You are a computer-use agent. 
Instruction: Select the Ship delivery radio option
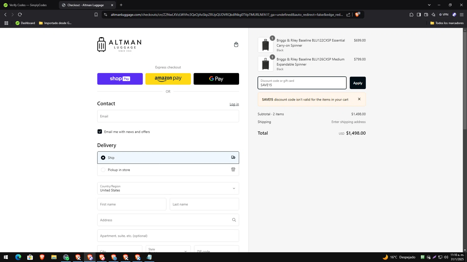pos(103,158)
